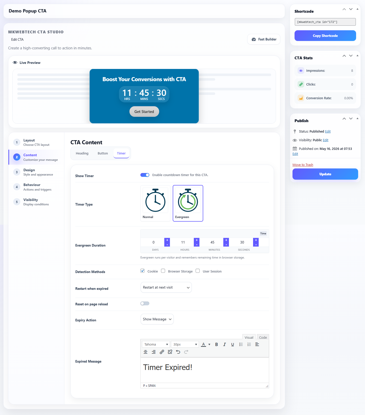Redo the editor change
Viewport: 365px width, 415px height.
[186, 352]
